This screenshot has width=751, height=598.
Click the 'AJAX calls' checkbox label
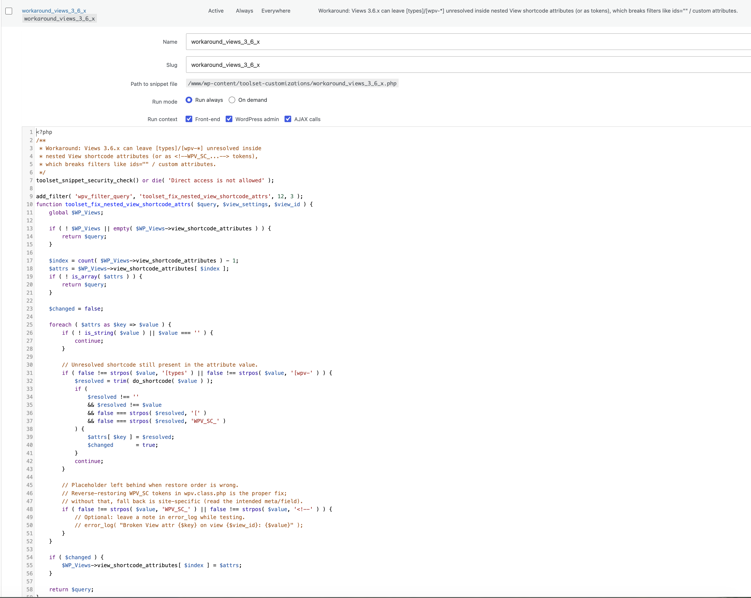pyautogui.click(x=307, y=119)
